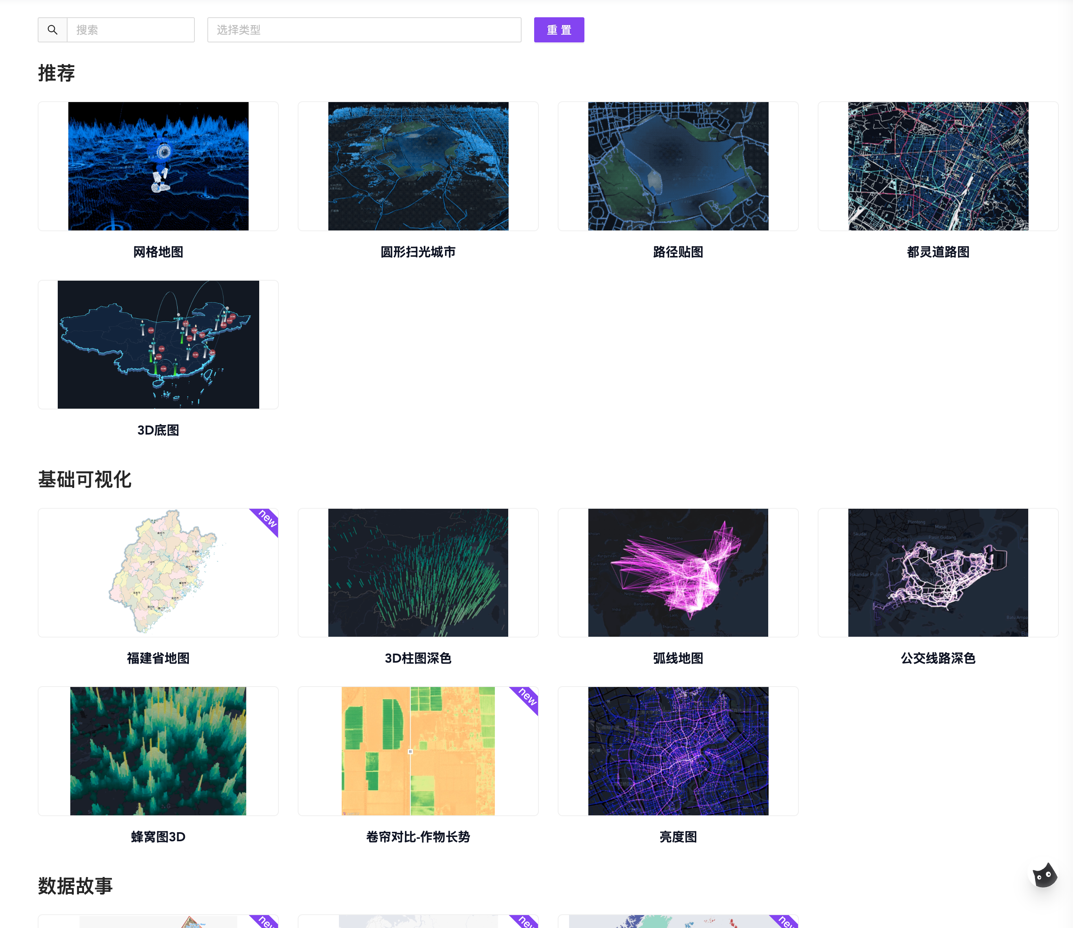Click the new ribbon on 福建省地图 card
Screen dimensions: 1073x928
pos(267,519)
